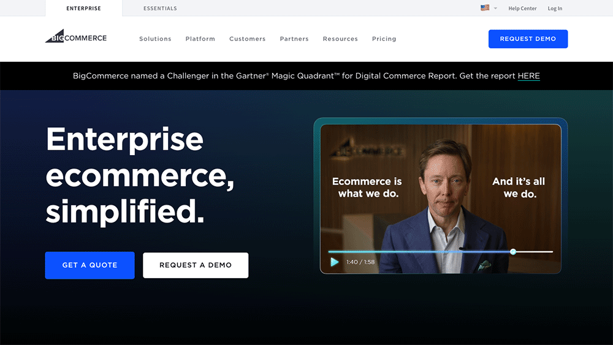Click the Request Demo header button
The height and width of the screenshot is (345, 613).
click(528, 39)
